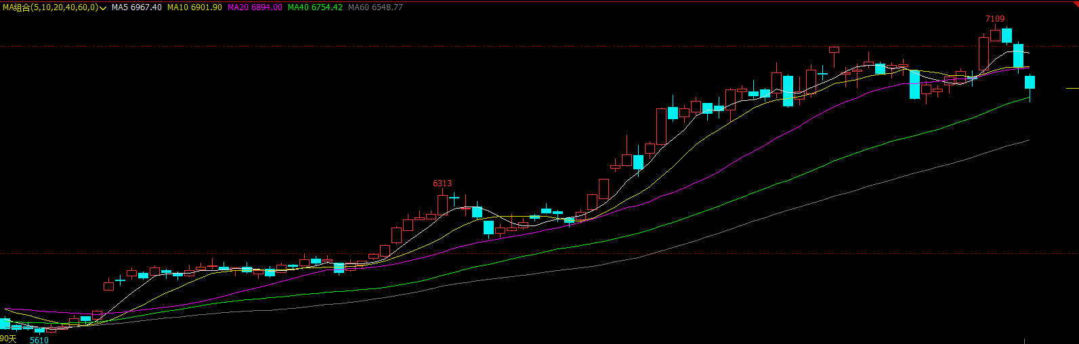
Task: Click the 6313 peak price label
Action: tap(442, 184)
